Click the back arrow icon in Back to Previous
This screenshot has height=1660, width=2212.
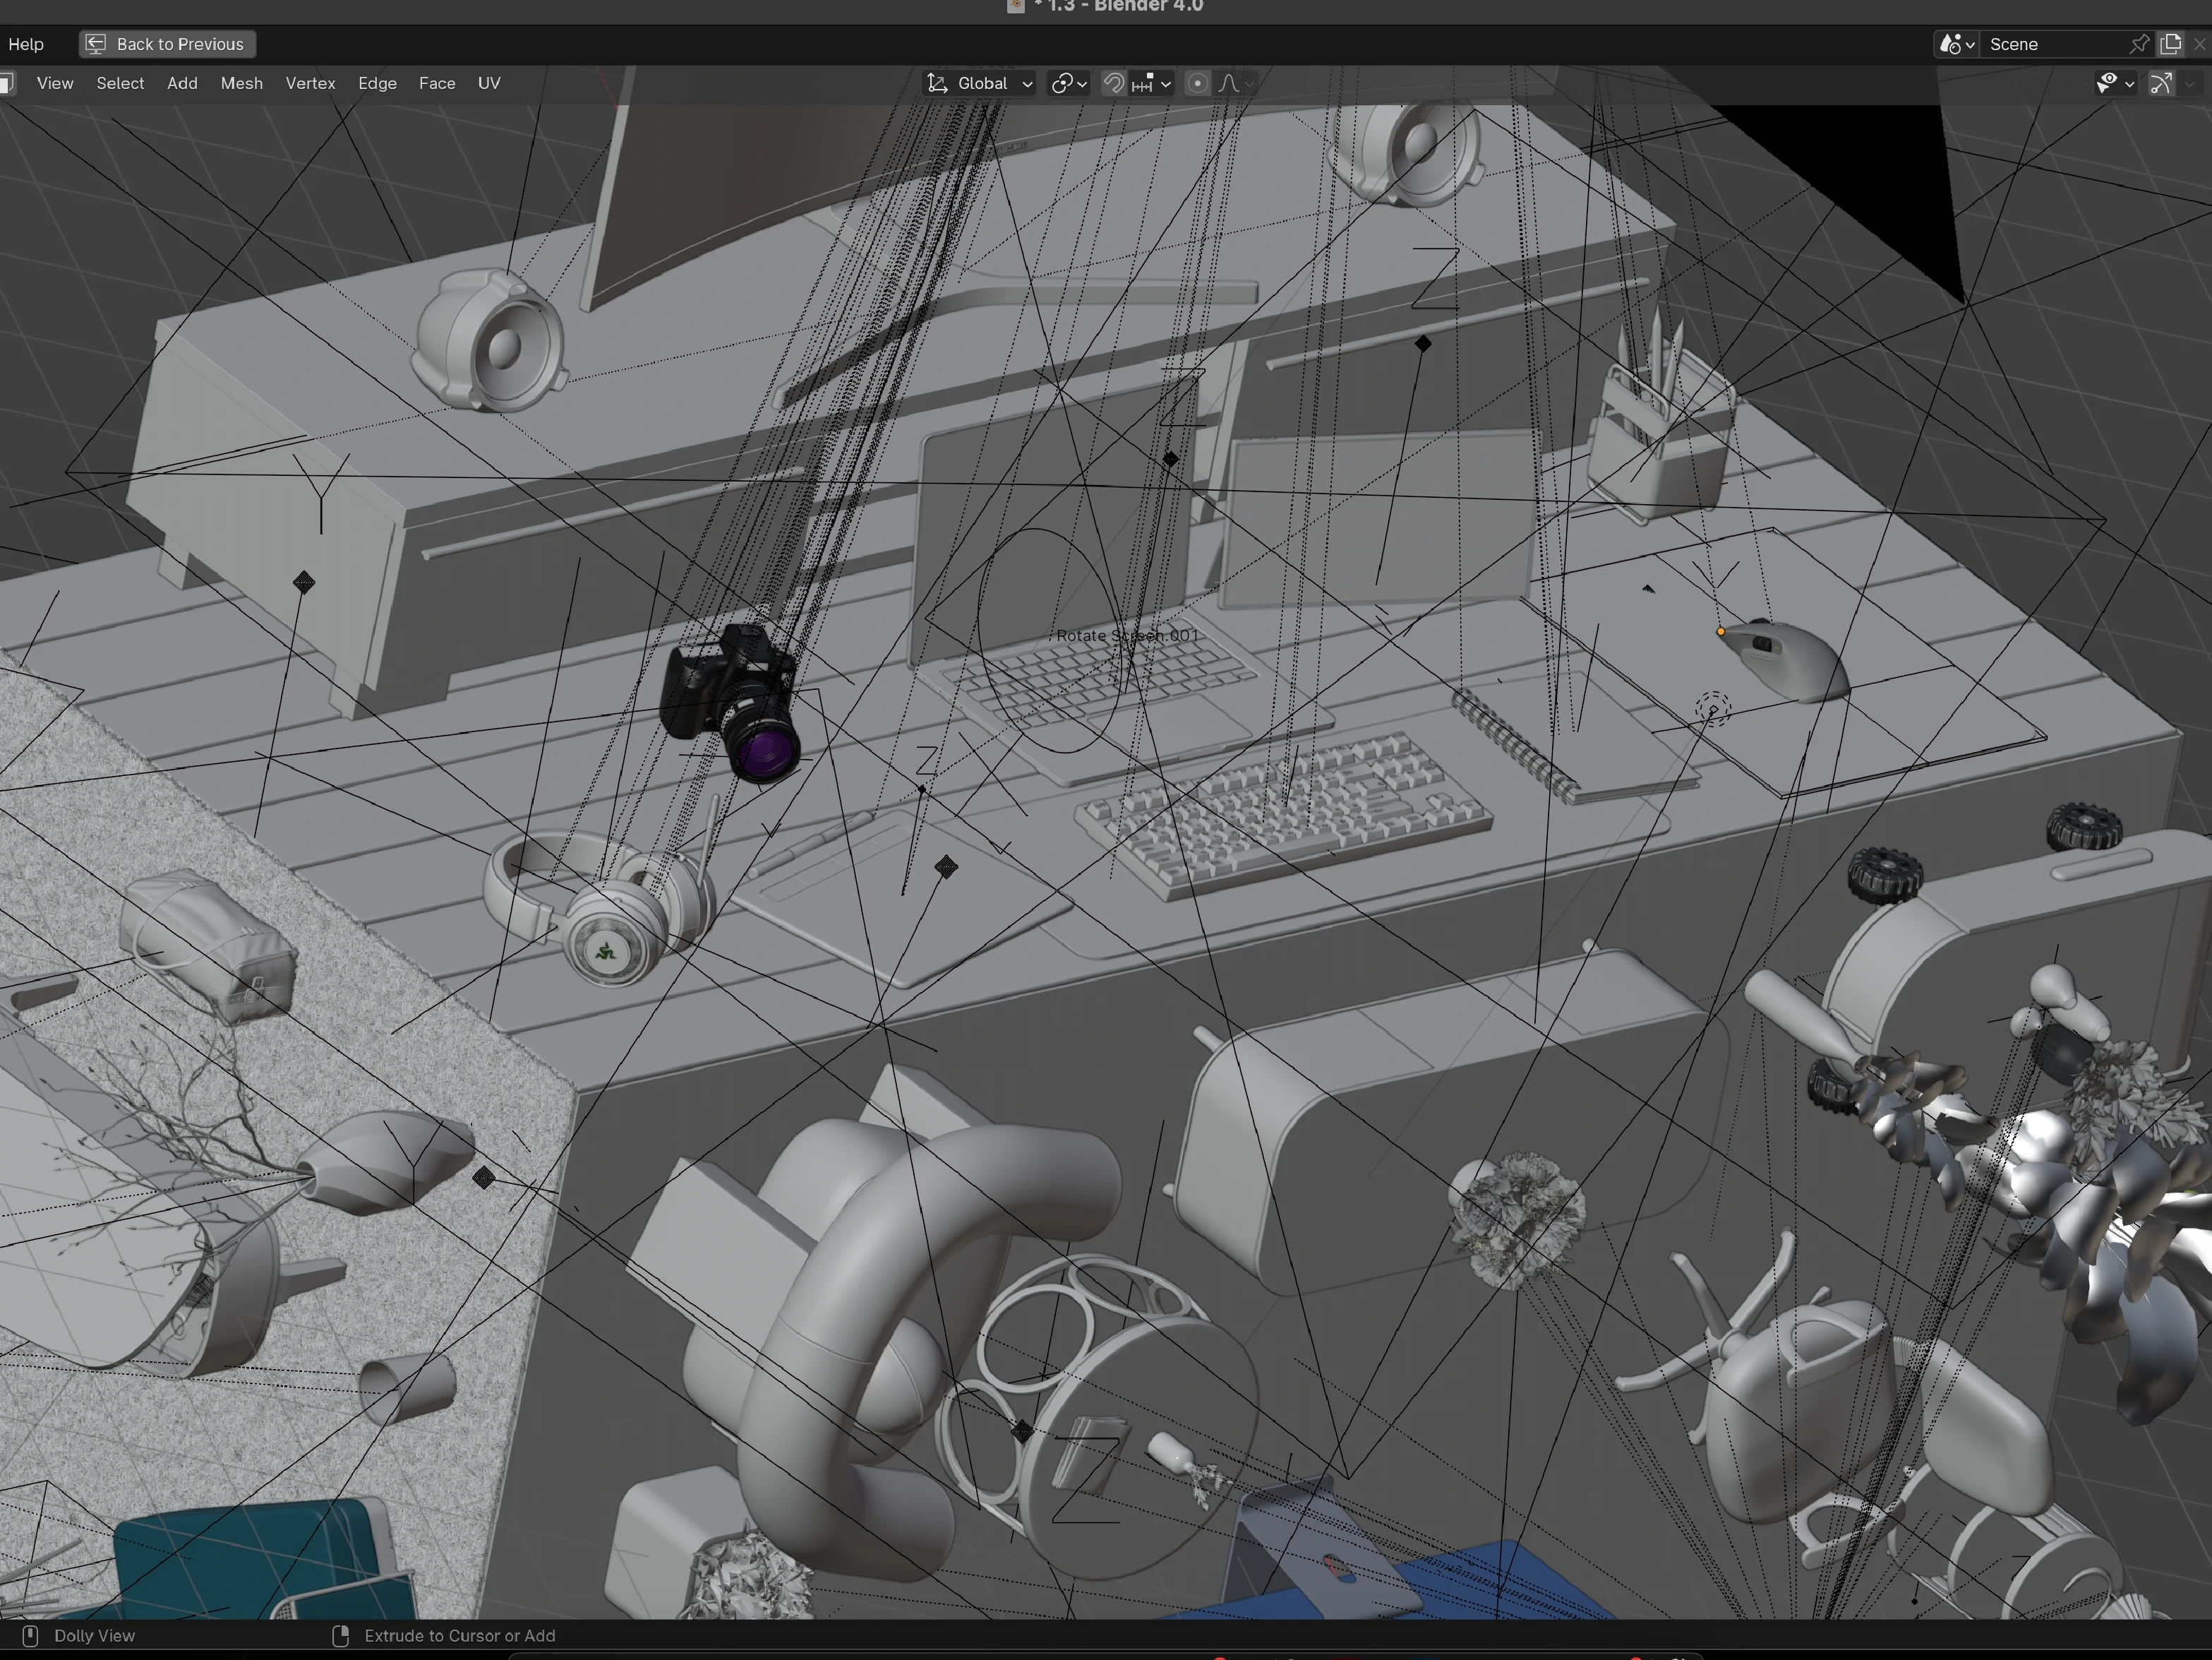[96, 44]
